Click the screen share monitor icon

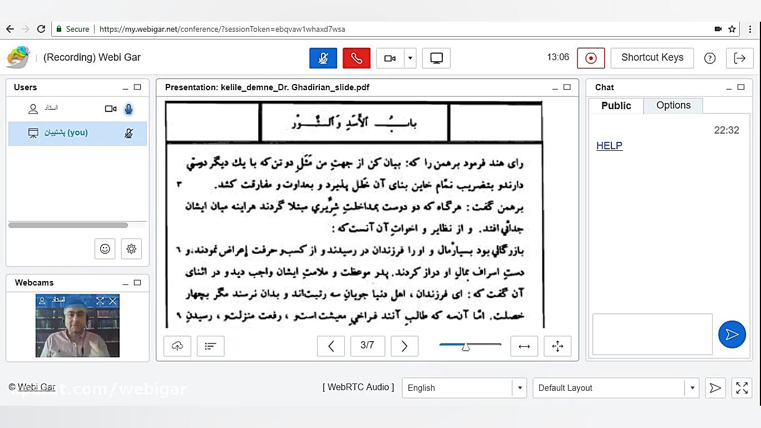pos(436,58)
